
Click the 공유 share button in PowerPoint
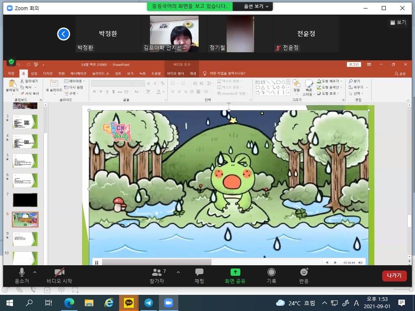400,74
